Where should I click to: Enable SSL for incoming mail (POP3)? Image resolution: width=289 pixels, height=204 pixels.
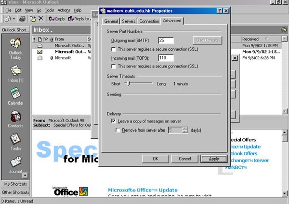[114, 66]
